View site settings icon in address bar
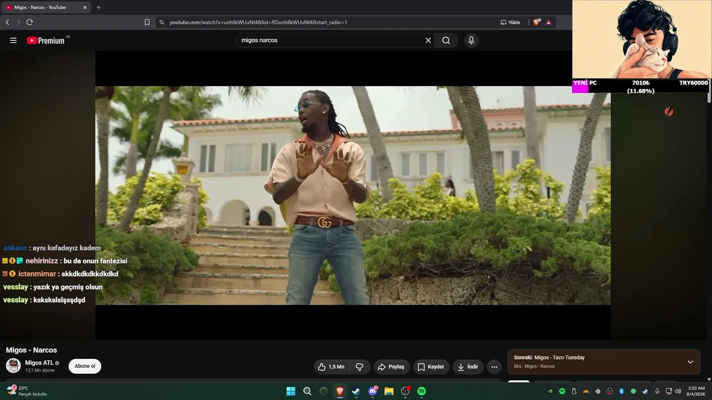The height and width of the screenshot is (400, 712). (x=162, y=22)
